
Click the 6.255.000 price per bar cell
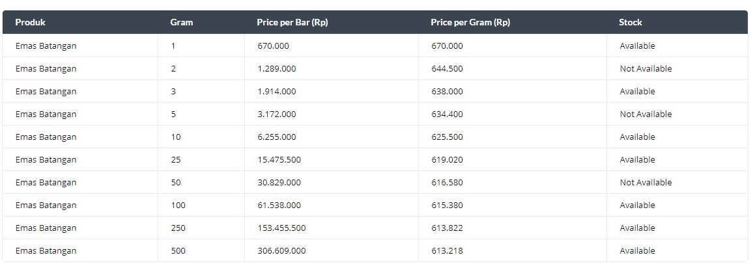coord(277,137)
